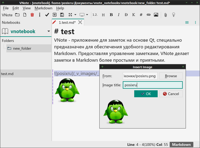
Task: Click the Image title field
Action: [x=153, y=85]
